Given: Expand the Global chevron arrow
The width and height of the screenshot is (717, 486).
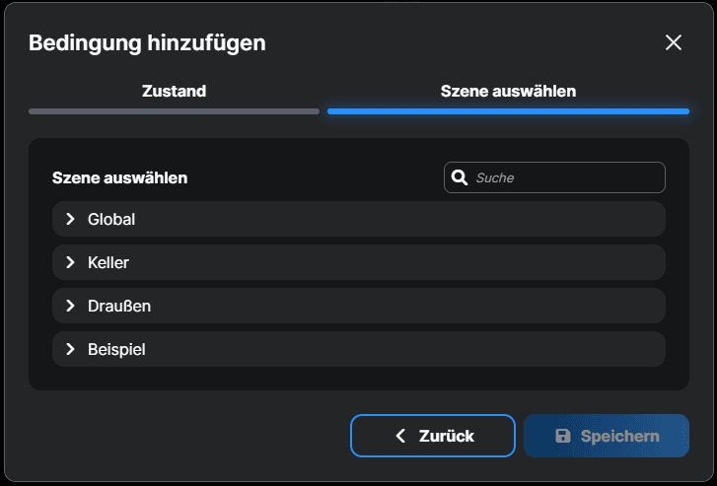Looking at the screenshot, I should click(x=70, y=219).
